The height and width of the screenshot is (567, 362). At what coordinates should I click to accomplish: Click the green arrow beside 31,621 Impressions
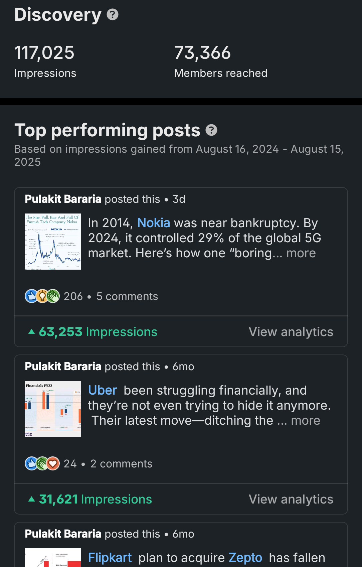point(32,499)
